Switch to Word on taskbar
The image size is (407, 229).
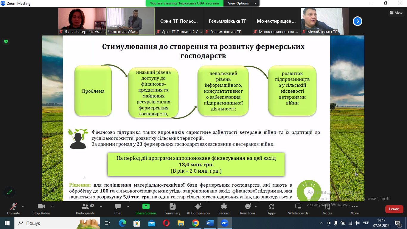[x=210, y=223]
